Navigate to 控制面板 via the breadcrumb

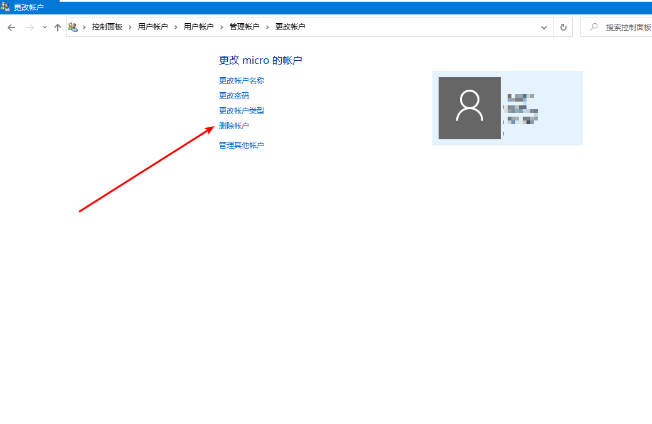[x=108, y=27]
